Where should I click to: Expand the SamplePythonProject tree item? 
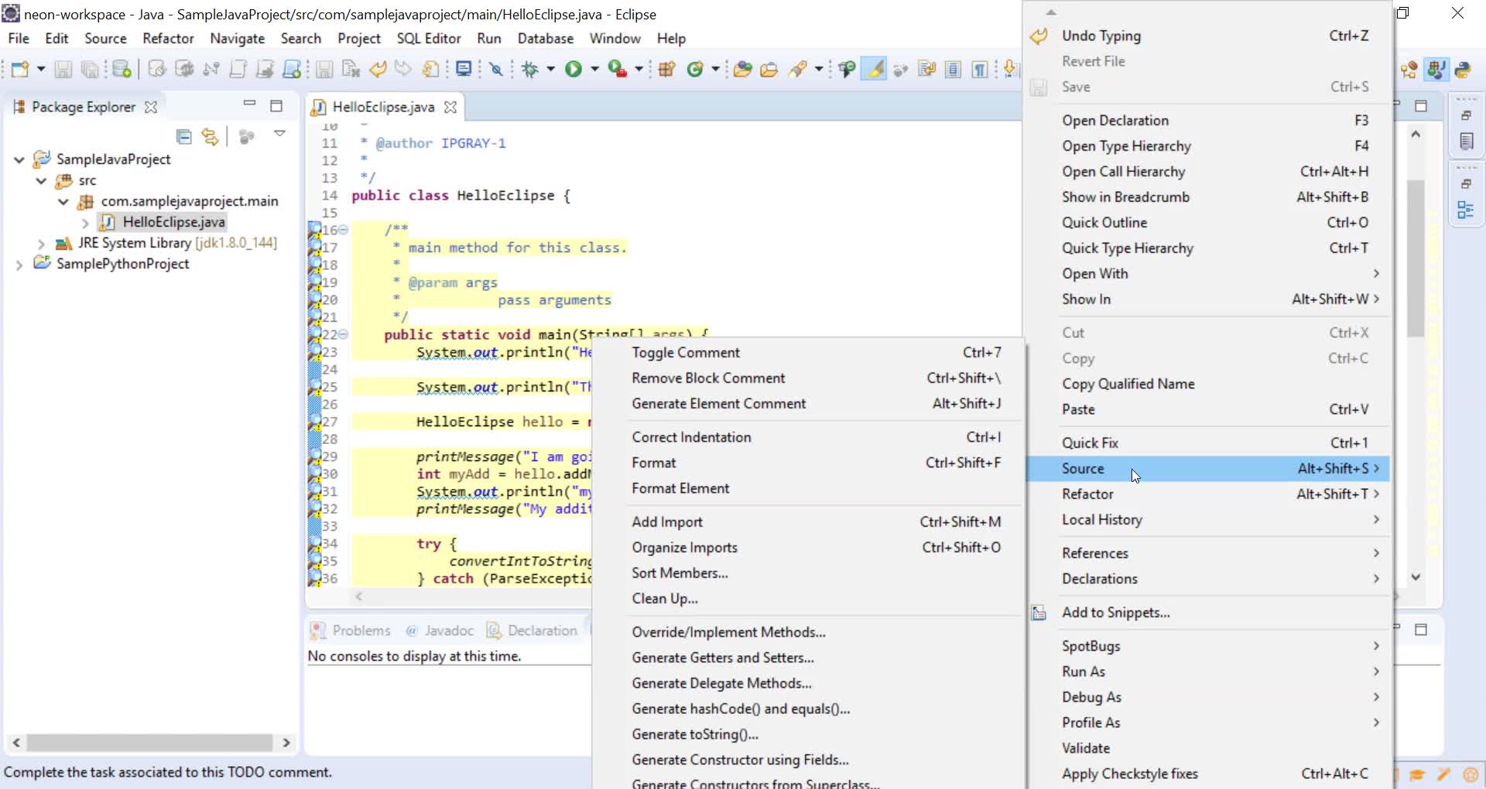coord(19,264)
